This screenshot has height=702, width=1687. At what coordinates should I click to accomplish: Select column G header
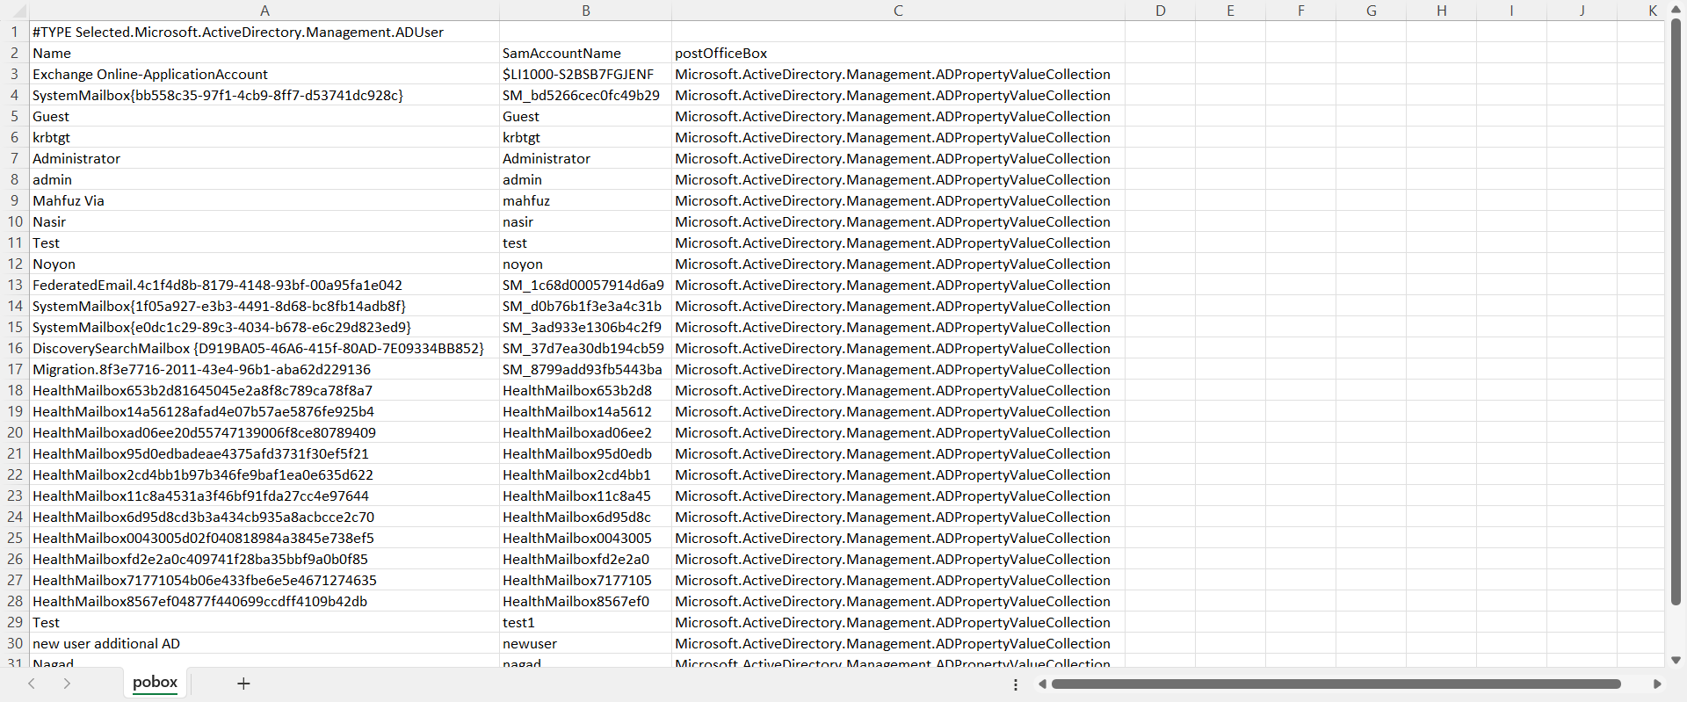click(1371, 11)
